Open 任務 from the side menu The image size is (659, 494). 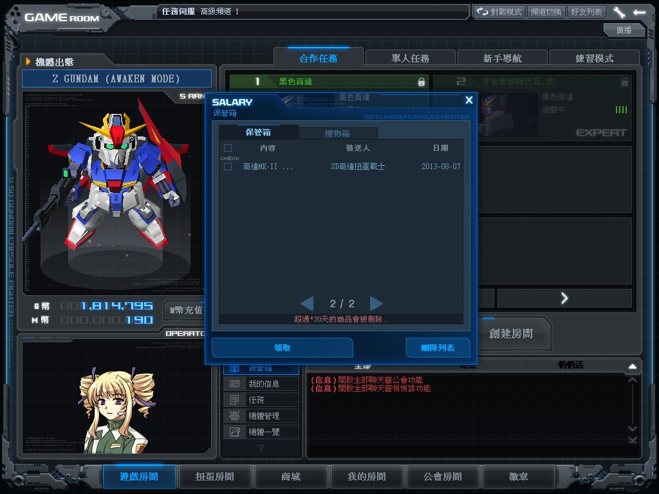[x=263, y=400]
